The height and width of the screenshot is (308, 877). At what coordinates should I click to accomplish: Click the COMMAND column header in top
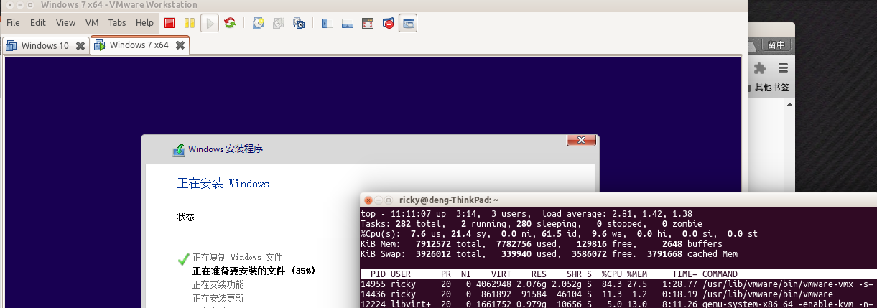(720, 274)
